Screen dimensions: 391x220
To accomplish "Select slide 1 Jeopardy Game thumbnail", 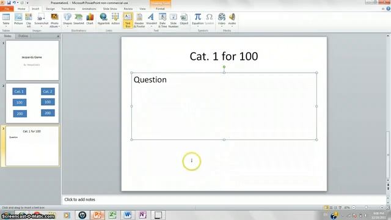I will coord(32,61).
